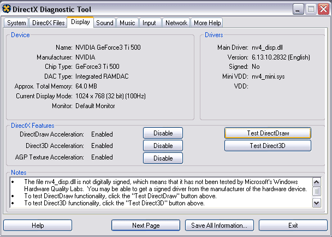This screenshot has height=237, width=332.
Task: Click the Manufacturer value NVIDIA
Action: [85, 57]
